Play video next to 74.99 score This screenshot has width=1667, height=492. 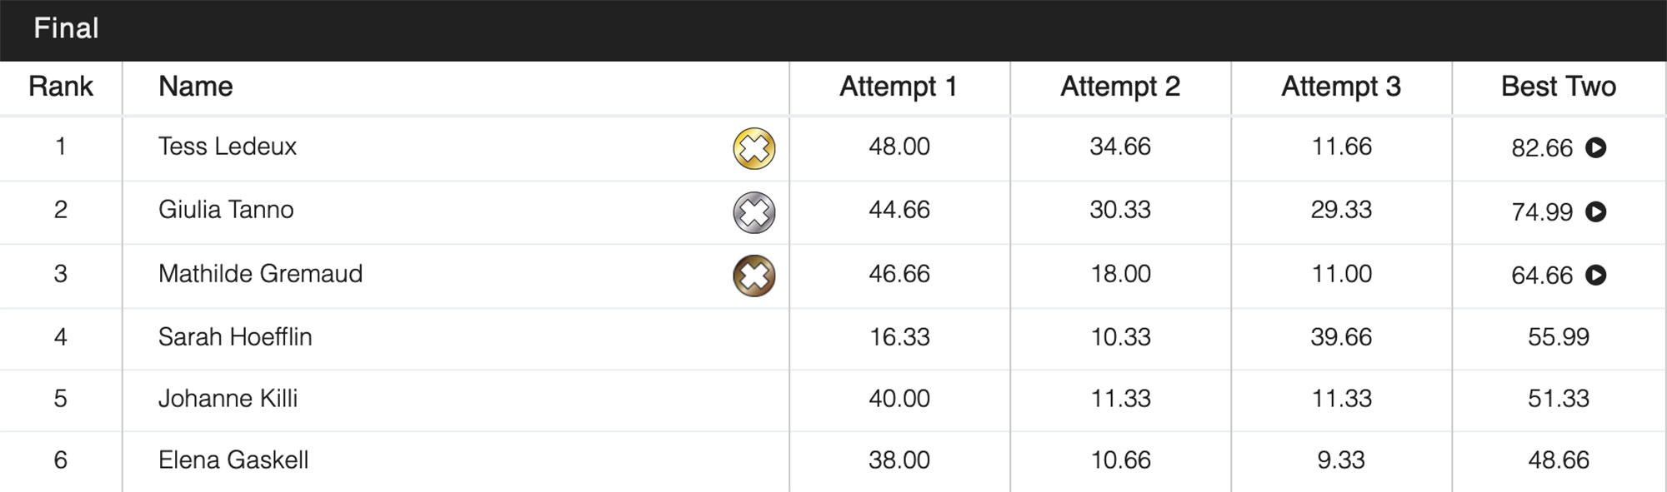(x=1595, y=211)
